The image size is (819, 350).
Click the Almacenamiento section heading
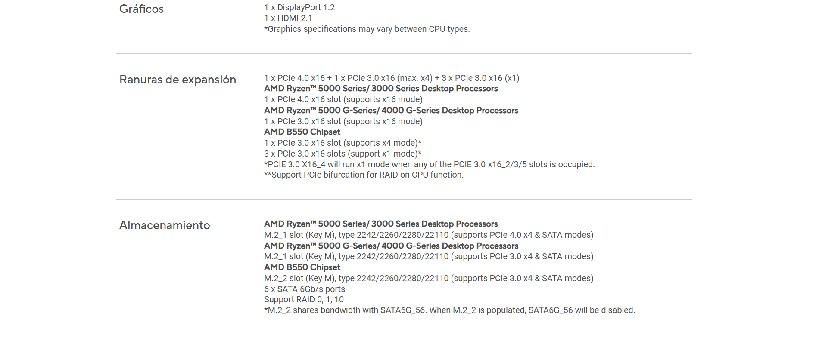point(165,225)
